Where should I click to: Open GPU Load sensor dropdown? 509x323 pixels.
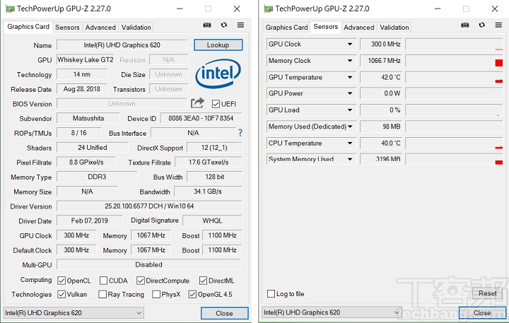pyautogui.click(x=350, y=110)
